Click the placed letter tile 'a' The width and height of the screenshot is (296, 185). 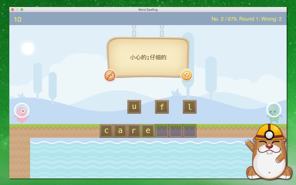(120, 131)
